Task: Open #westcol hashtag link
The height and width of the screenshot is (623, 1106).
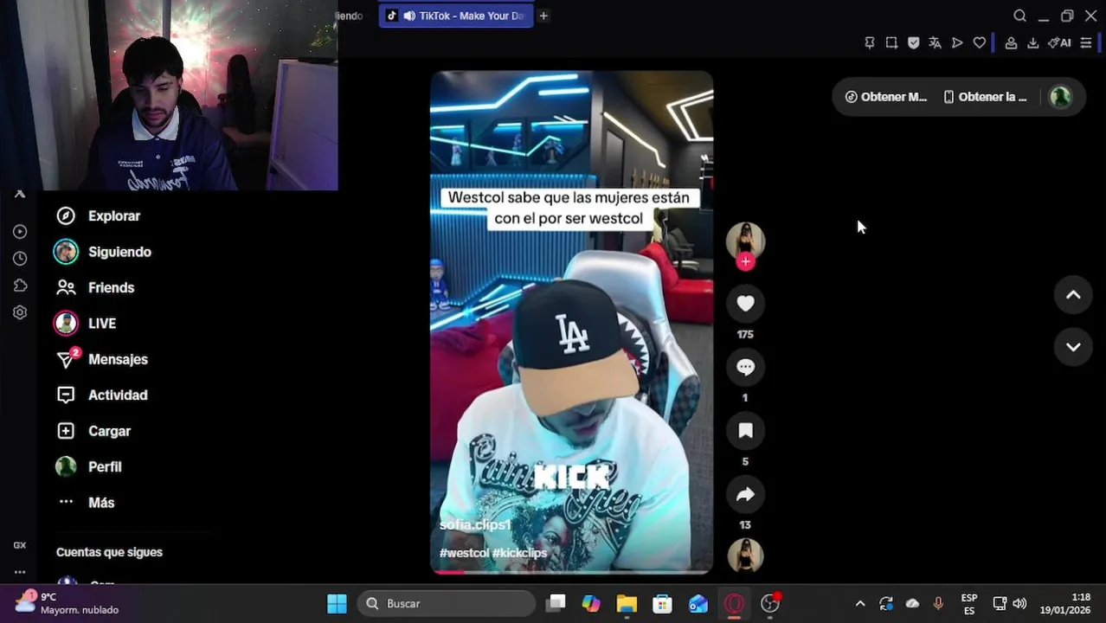Action: [x=464, y=553]
